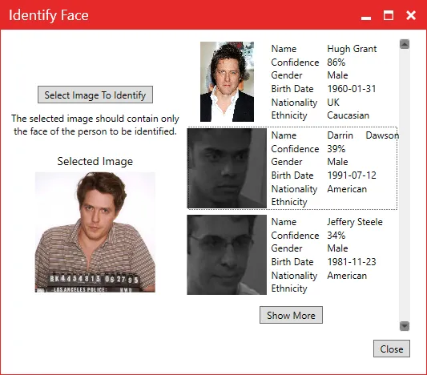Click the results list scrollbar track
The width and height of the screenshot is (427, 375).
point(405,185)
